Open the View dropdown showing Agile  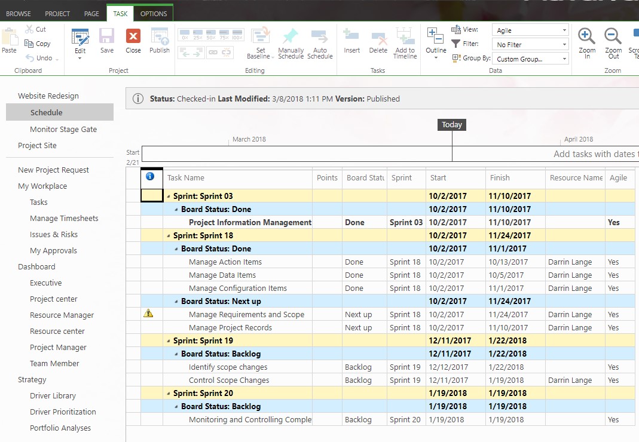click(530, 30)
